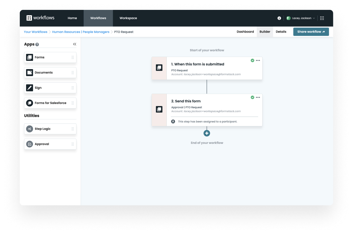This screenshot has width=353, height=235.
Task: Select the Documents app icon
Action: click(29, 72)
